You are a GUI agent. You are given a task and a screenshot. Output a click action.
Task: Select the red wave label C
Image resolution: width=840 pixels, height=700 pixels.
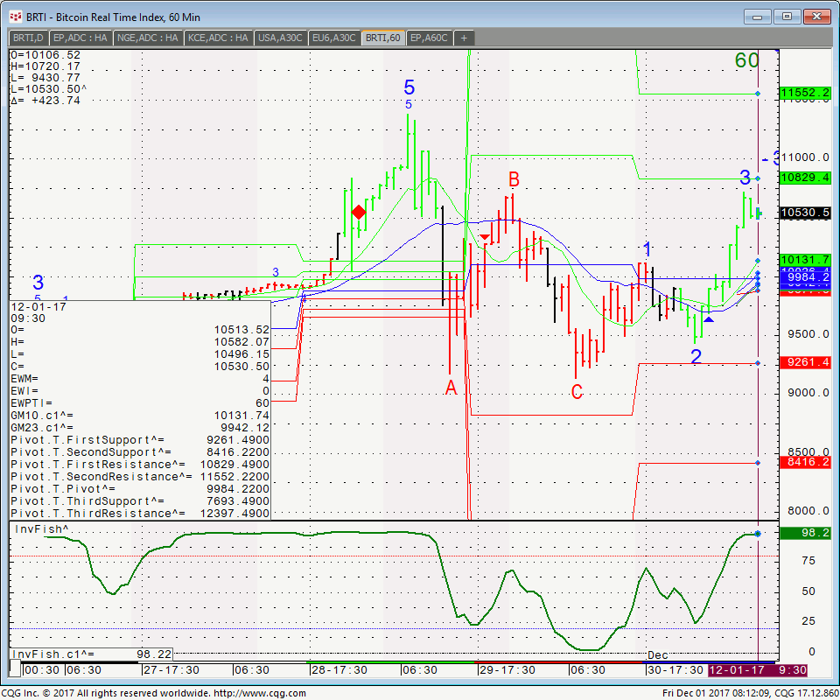(577, 391)
